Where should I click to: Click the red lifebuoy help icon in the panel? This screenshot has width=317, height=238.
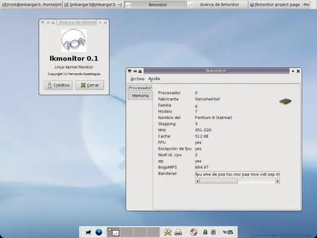(x=194, y=232)
